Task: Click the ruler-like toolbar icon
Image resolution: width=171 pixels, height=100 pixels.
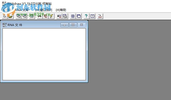Action: [40, 16]
